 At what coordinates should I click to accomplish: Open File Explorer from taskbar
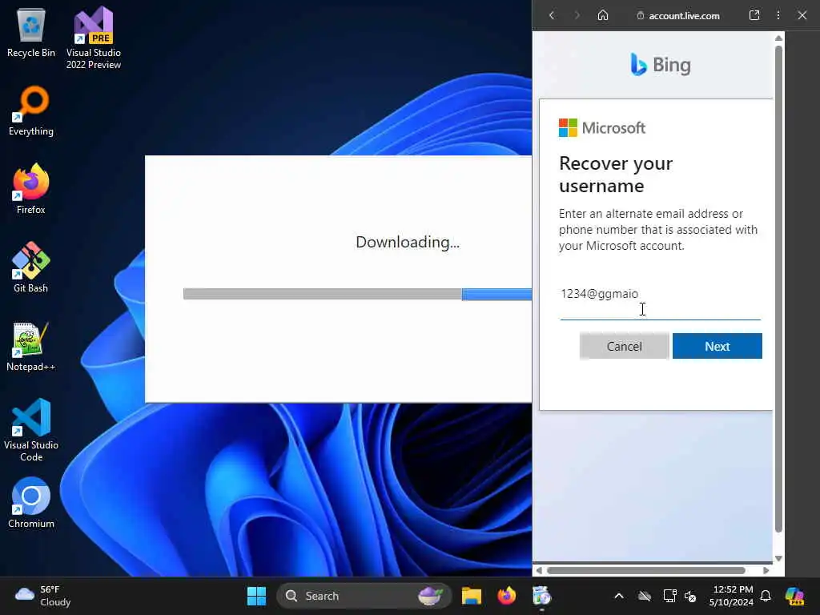coord(471,596)
